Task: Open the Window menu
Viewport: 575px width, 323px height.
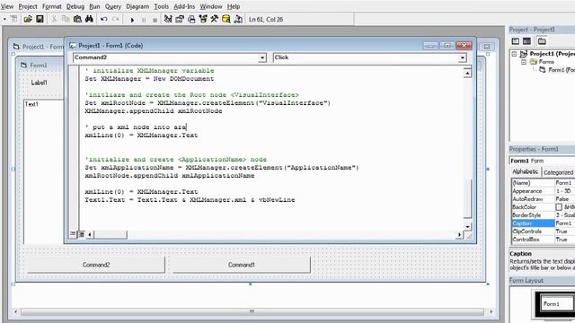Action: point(211,6)
